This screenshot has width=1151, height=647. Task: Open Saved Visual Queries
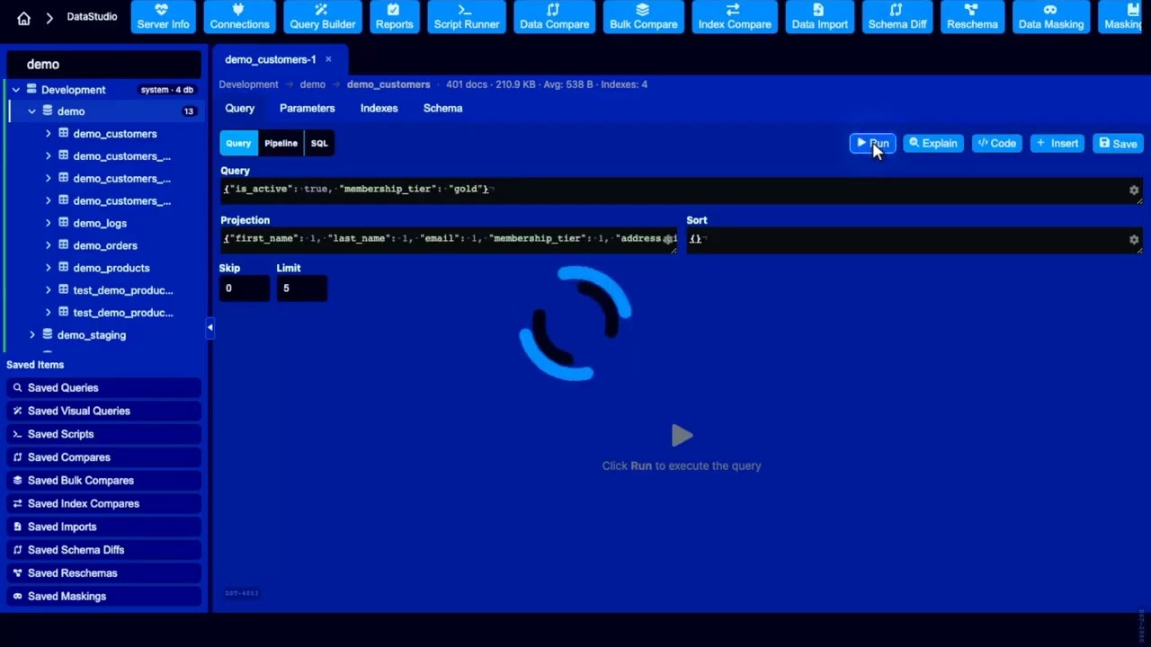[x=104, y=412]
